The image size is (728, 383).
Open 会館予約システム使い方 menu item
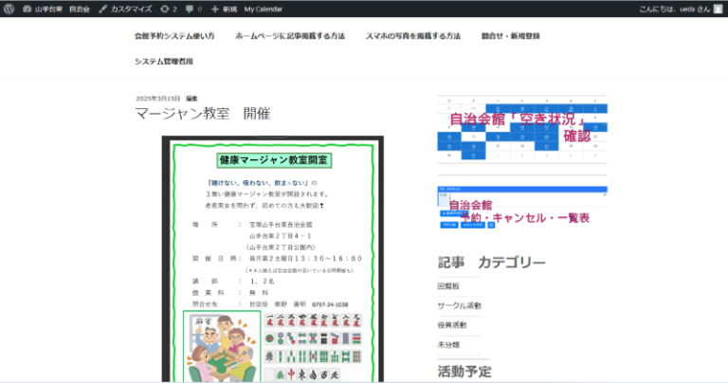coord(173,36)
